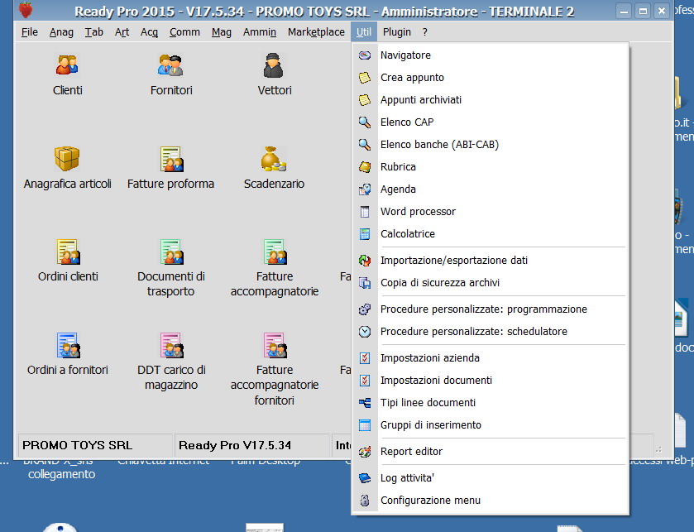Open the Ammin menu
Image resolution: width=694 pixels, height=532 pixels.
260,32
